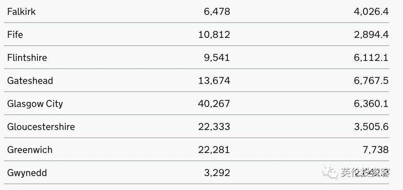Click the 英伦投资客 watermark text
403x190 pixels.
[x=366, y=172]
